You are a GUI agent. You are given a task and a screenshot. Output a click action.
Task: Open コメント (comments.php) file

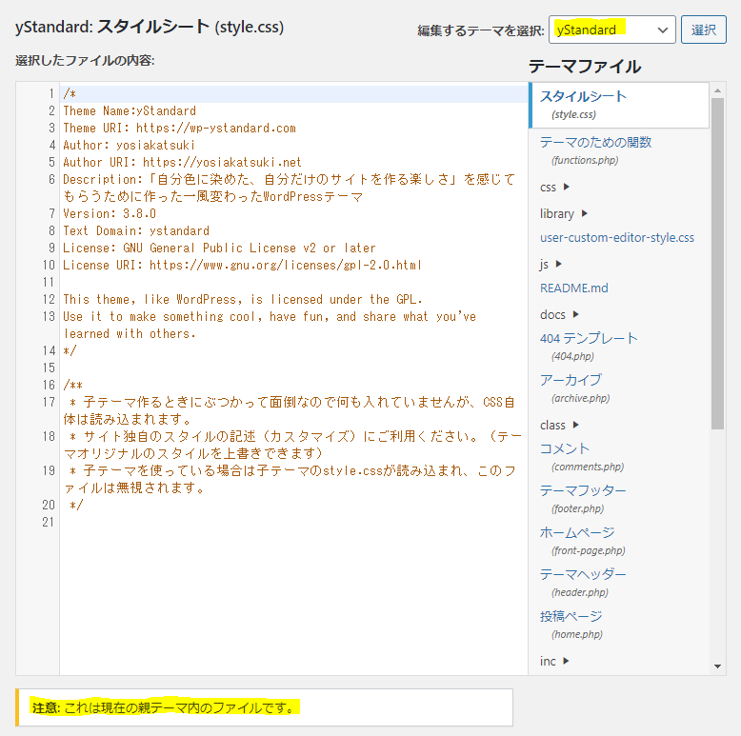(x=582, y=457)
